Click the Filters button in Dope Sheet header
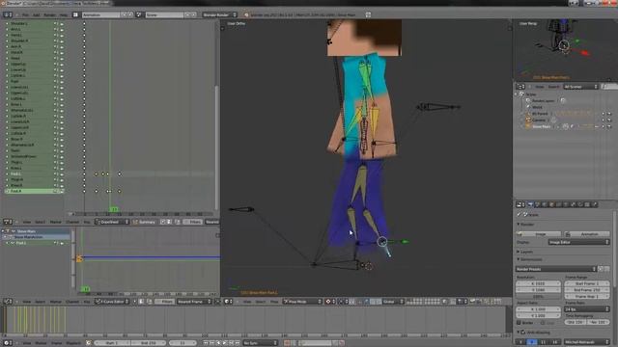The image size is (618, 347). tap(193, 222)
